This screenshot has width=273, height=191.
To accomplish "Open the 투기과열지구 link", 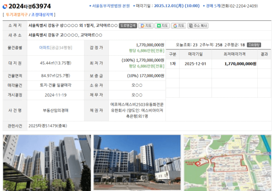I will pos(17,15).
